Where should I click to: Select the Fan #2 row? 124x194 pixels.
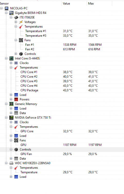pos(62,49)
